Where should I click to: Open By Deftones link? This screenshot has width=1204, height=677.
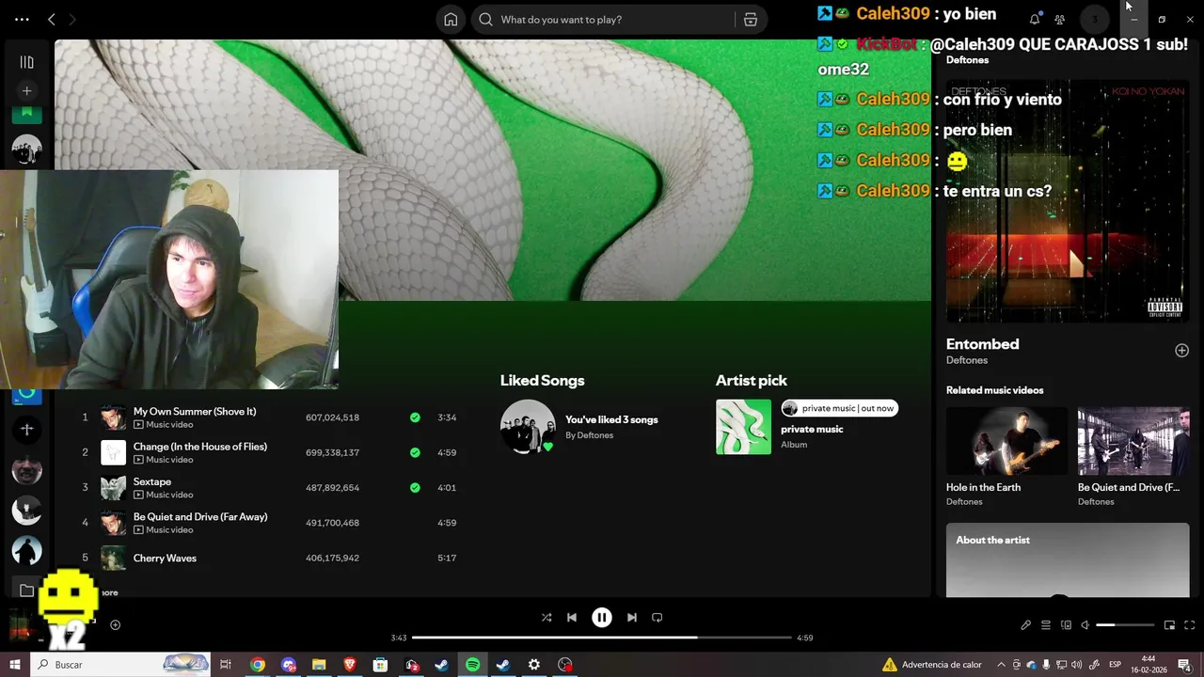pos(589,435)
